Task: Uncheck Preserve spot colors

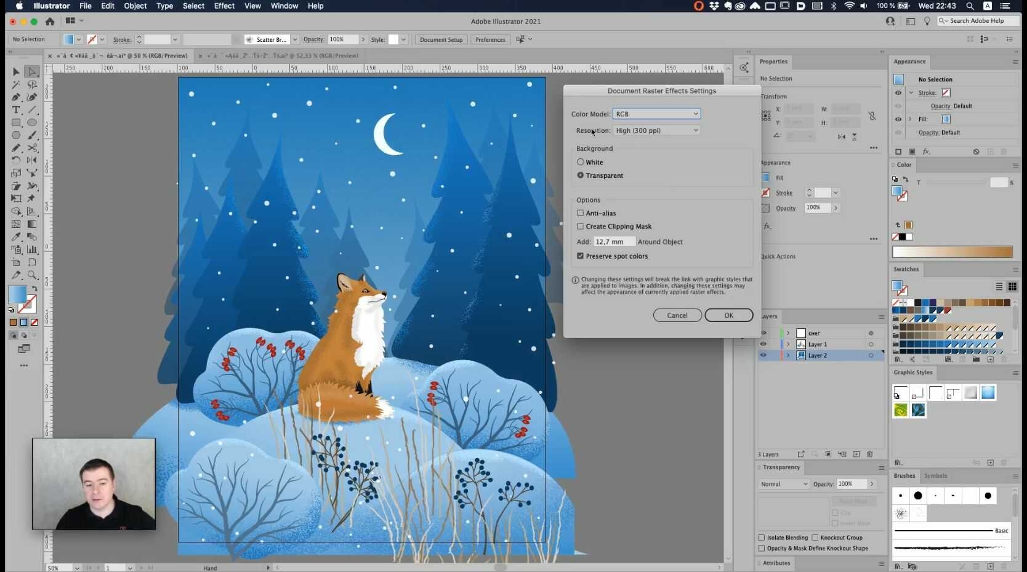Action: point(580,256)
